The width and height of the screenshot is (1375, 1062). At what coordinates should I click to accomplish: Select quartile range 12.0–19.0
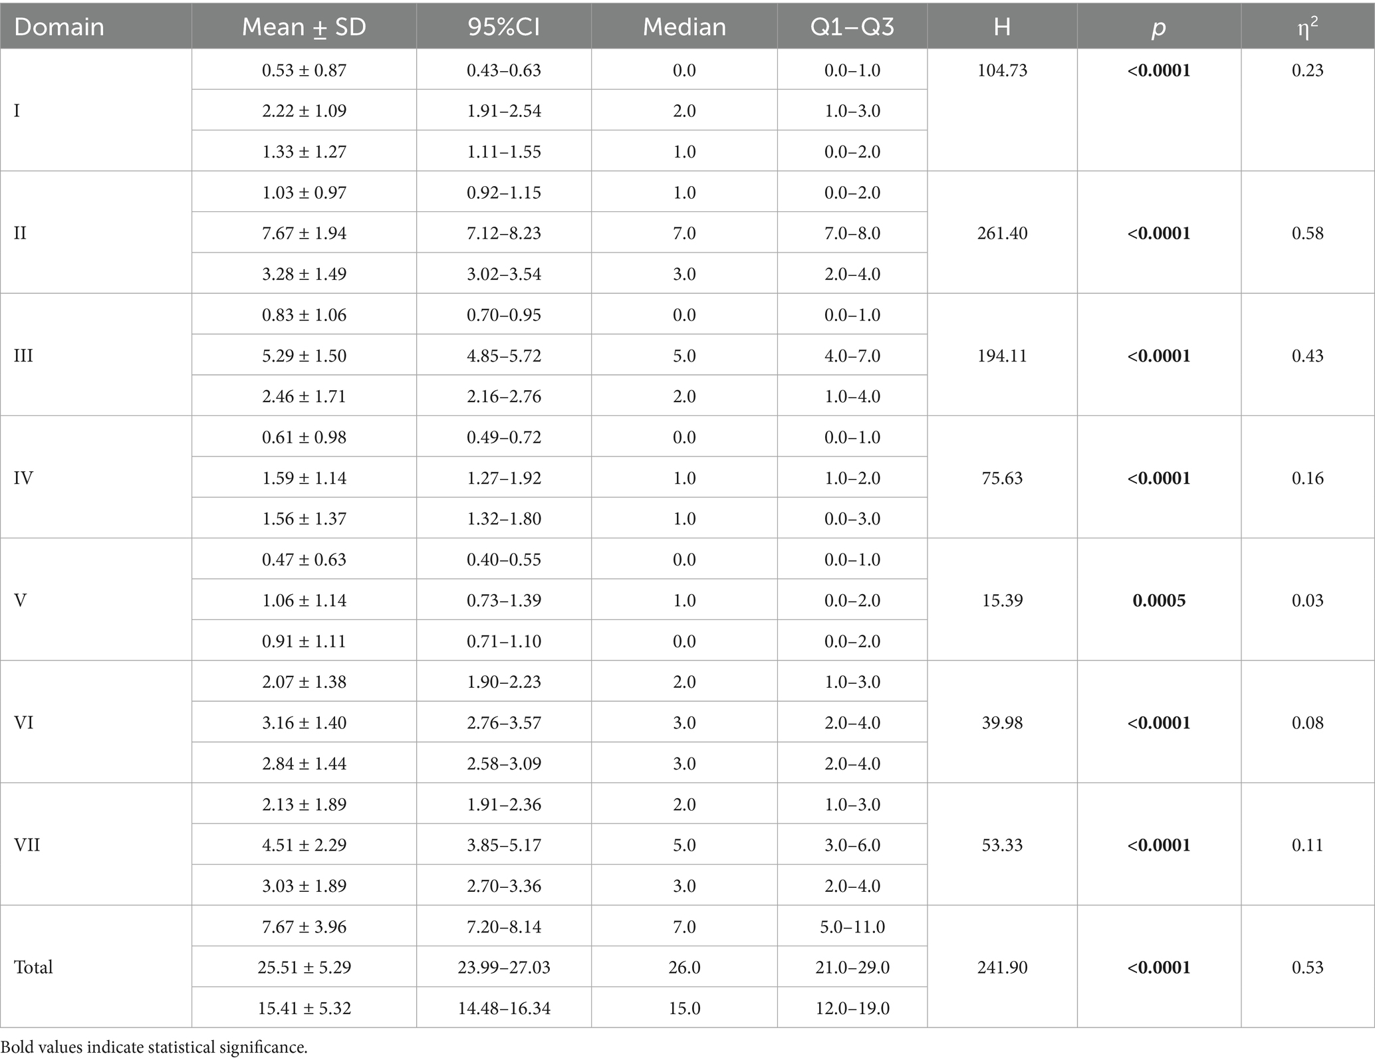[852, 1008]
